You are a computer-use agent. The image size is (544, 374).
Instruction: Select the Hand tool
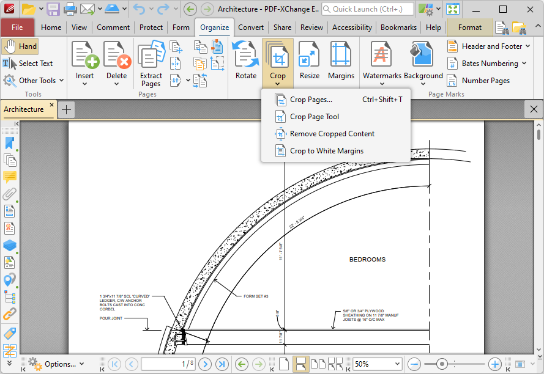pyautogui.click(x=20, y=46)
